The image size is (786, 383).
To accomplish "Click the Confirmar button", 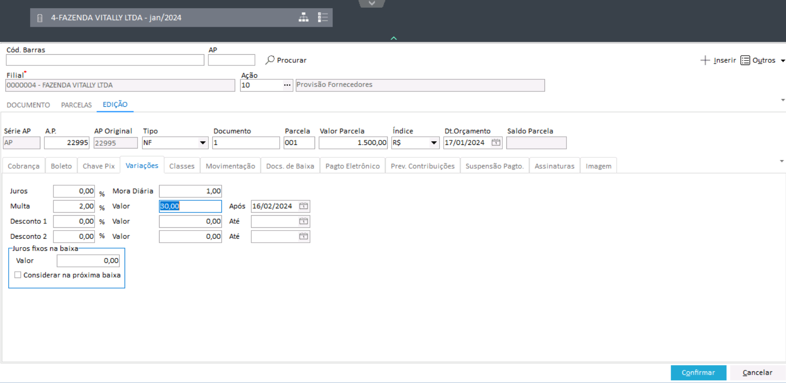I will (698, 373).
